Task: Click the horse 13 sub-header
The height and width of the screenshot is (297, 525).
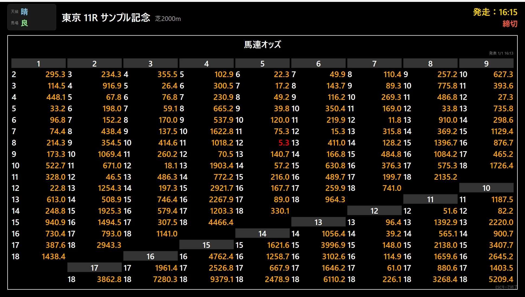Action: coord(318,222)
